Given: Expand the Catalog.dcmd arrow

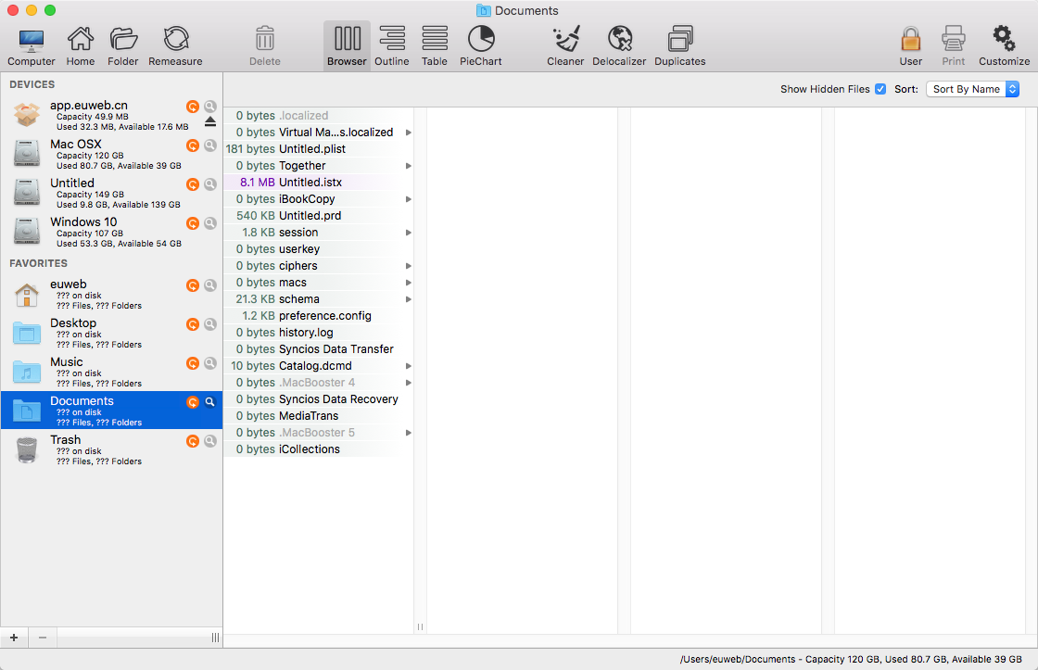Looking at the screenshot, I should [x=409, y=366].
